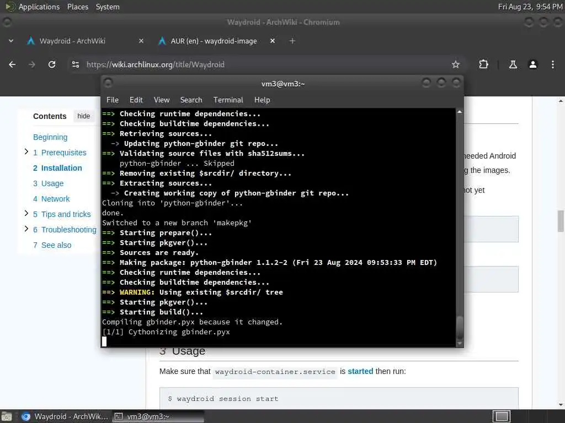Click 'waydroid session start' code text
565x423 pixels.
point(227,399)
